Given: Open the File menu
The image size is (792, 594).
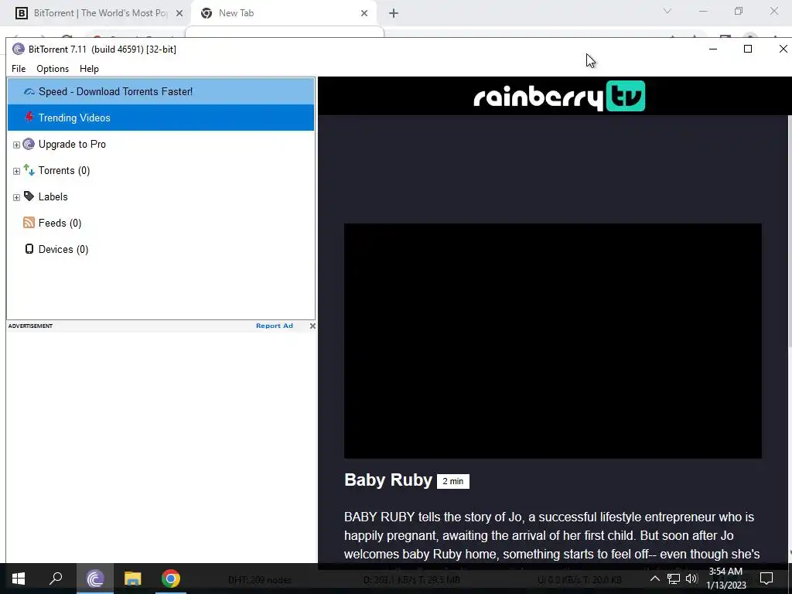Looking at the screenshot, I should coord(19,69).
